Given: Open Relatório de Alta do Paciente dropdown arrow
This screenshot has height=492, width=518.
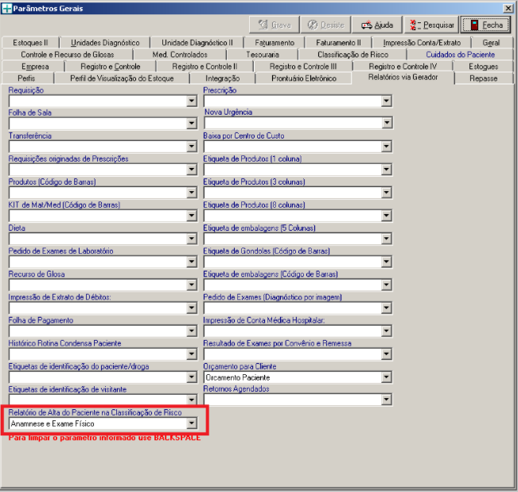Looking at the screenshot, I should click(191, 423).
